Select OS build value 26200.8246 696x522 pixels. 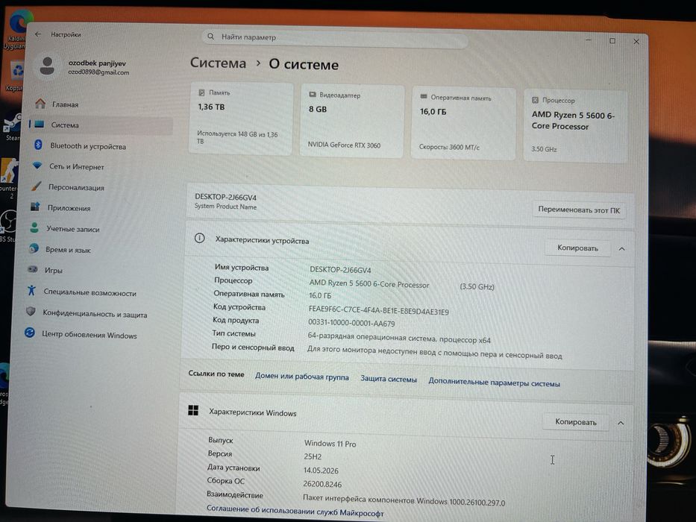[322, 484]
